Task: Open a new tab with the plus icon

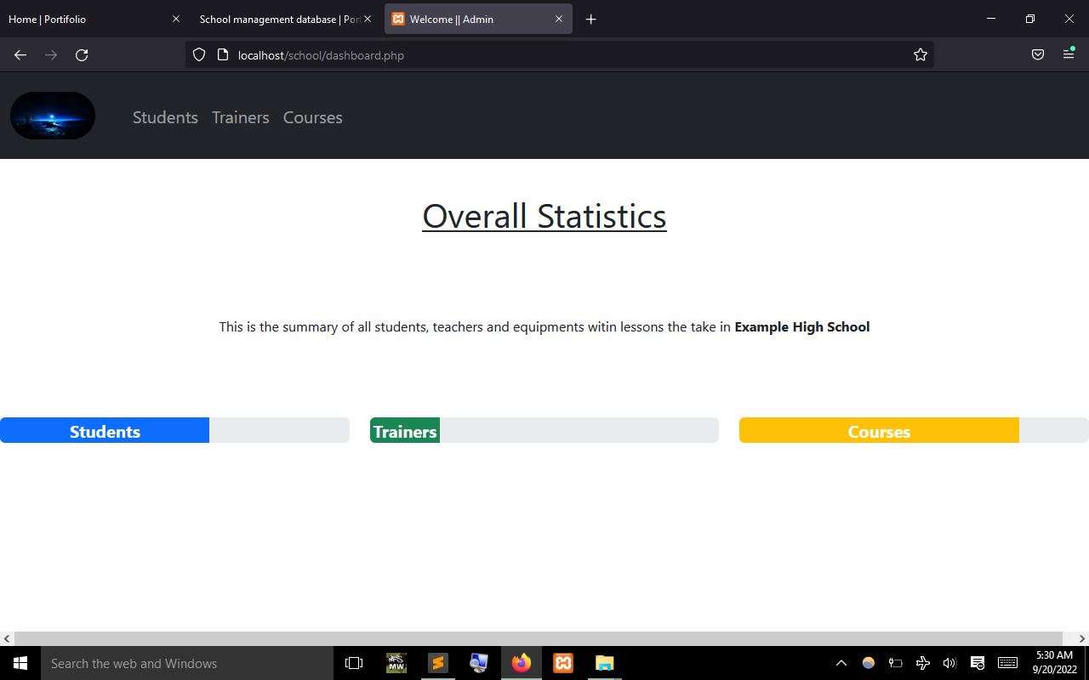Action: (591, 19)
